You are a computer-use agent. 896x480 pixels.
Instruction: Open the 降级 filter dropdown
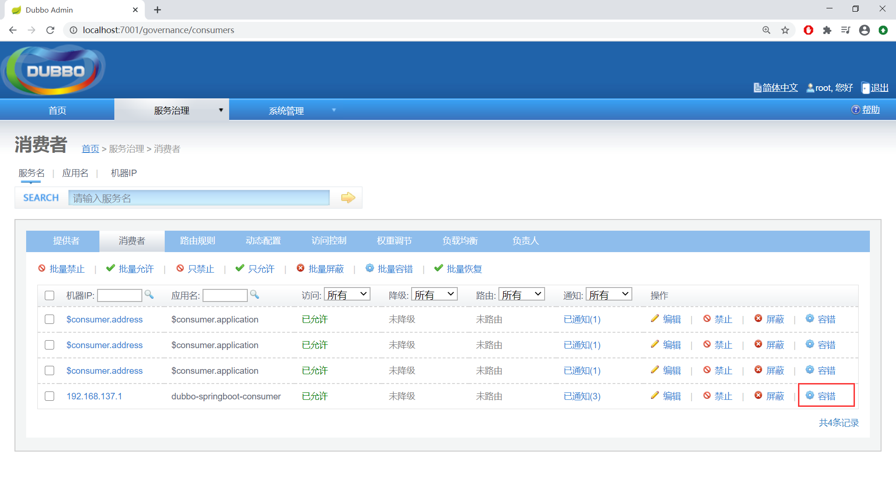pyautogui.click(x=434, y=295)
